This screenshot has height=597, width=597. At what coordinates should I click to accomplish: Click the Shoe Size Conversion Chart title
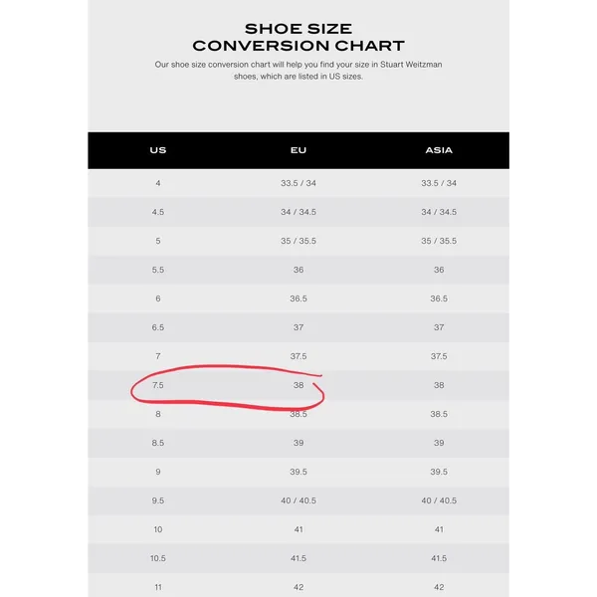tap(298, 37)
